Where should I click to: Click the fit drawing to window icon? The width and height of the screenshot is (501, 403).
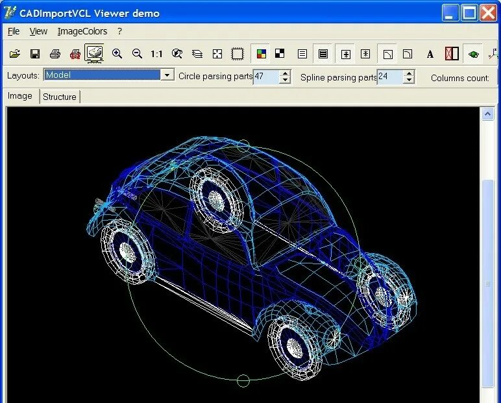(217, 54)
